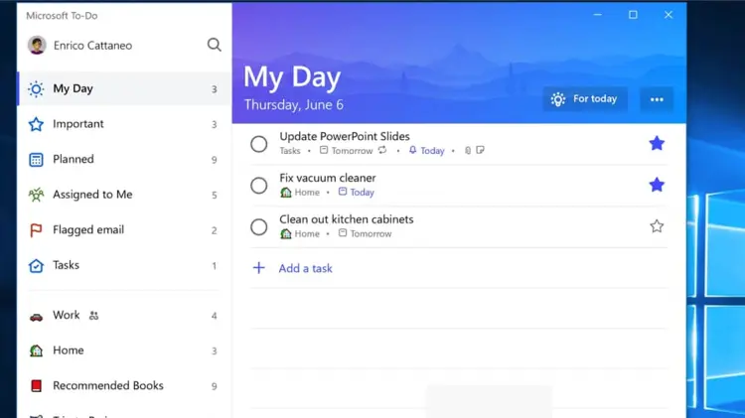Open the three-dot more options menu

657,99
